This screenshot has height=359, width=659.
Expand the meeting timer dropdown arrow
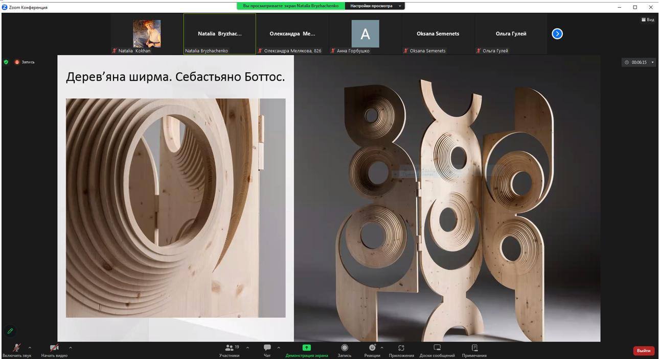[652, 62]
